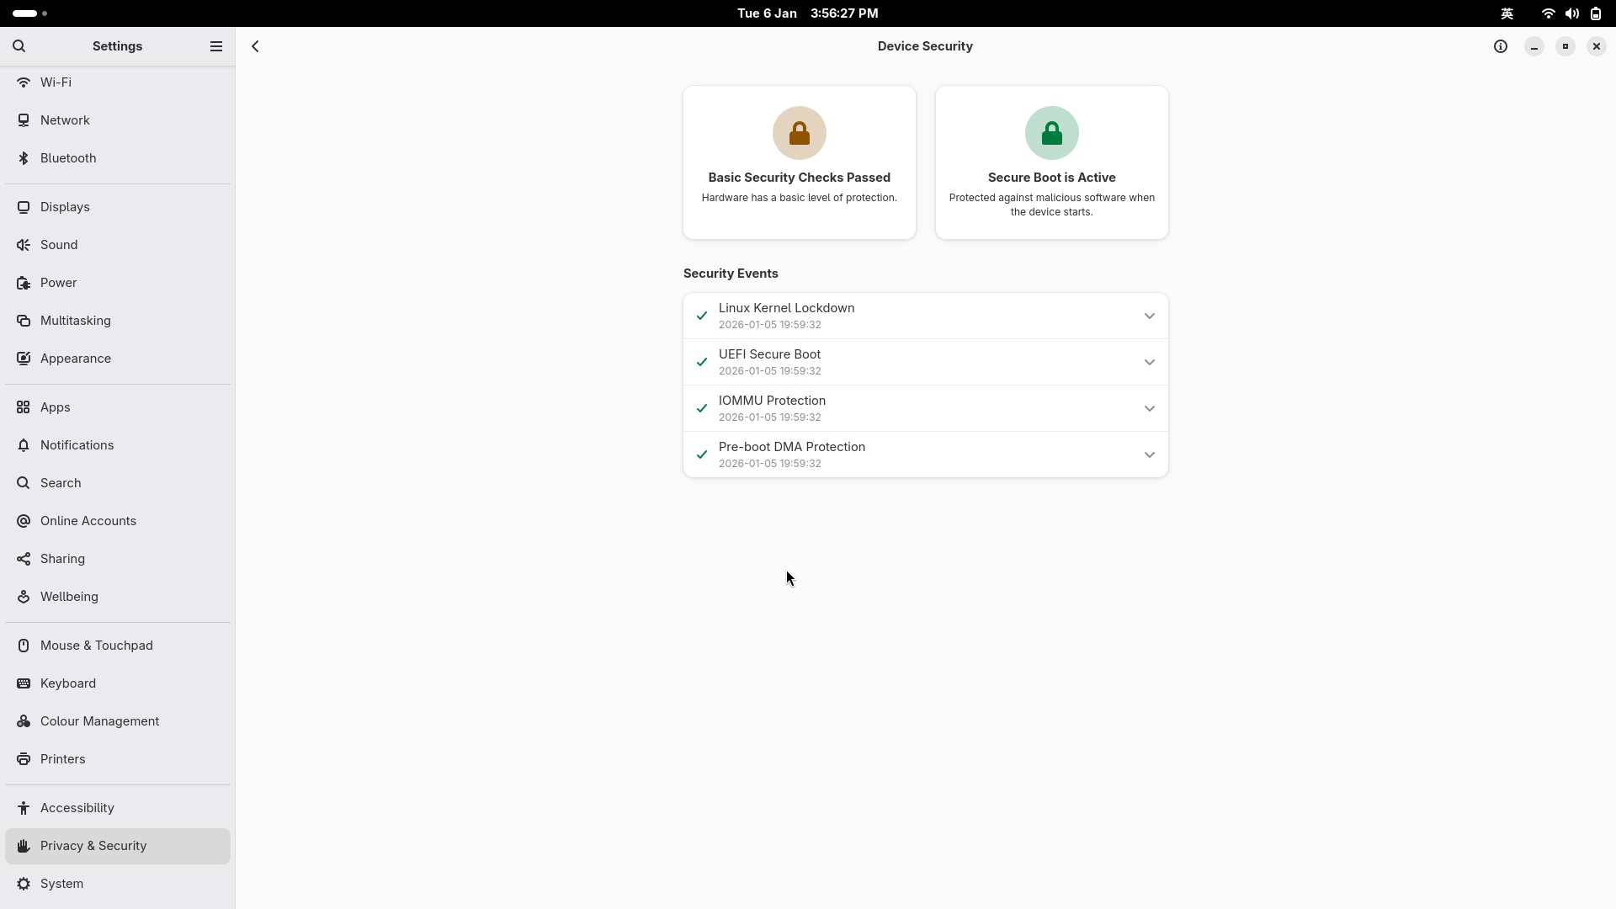Click the system tray volume icon
The width and height of the screenshot is (1616, 909).
tap(1571, 13)
